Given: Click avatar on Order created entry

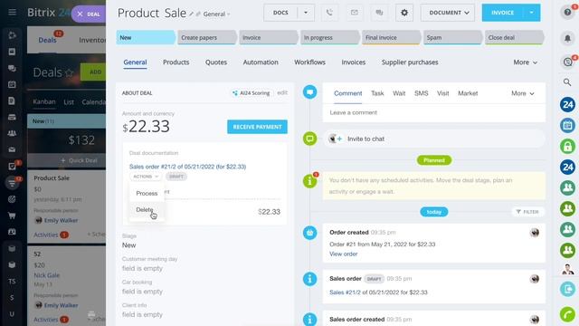Looking at the screenshot, I should pos(535,233).
